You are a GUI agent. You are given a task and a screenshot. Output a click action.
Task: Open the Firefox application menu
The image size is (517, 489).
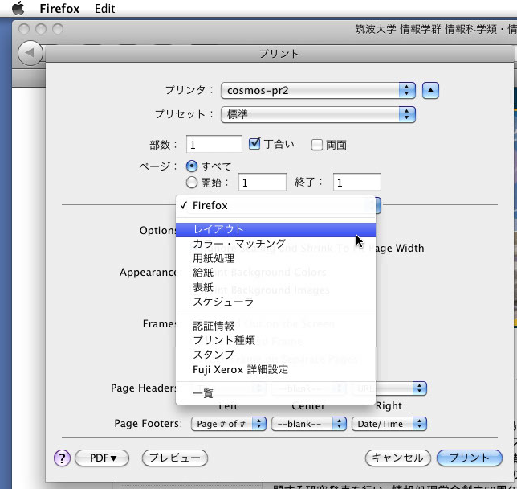click(x=59, y=9)
